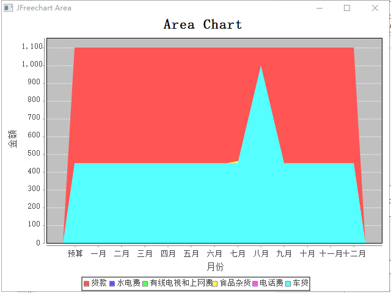Click the 十一月 category label
391x293 pixels.
[x=331, y=254]
